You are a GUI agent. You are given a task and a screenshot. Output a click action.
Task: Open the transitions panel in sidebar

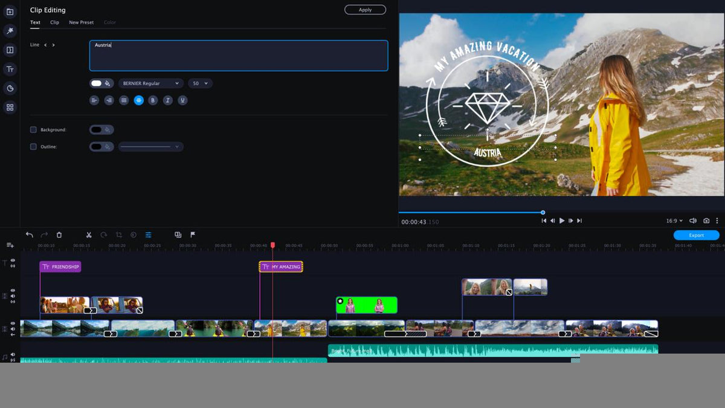pyautogui.click(x=10, y=50)
